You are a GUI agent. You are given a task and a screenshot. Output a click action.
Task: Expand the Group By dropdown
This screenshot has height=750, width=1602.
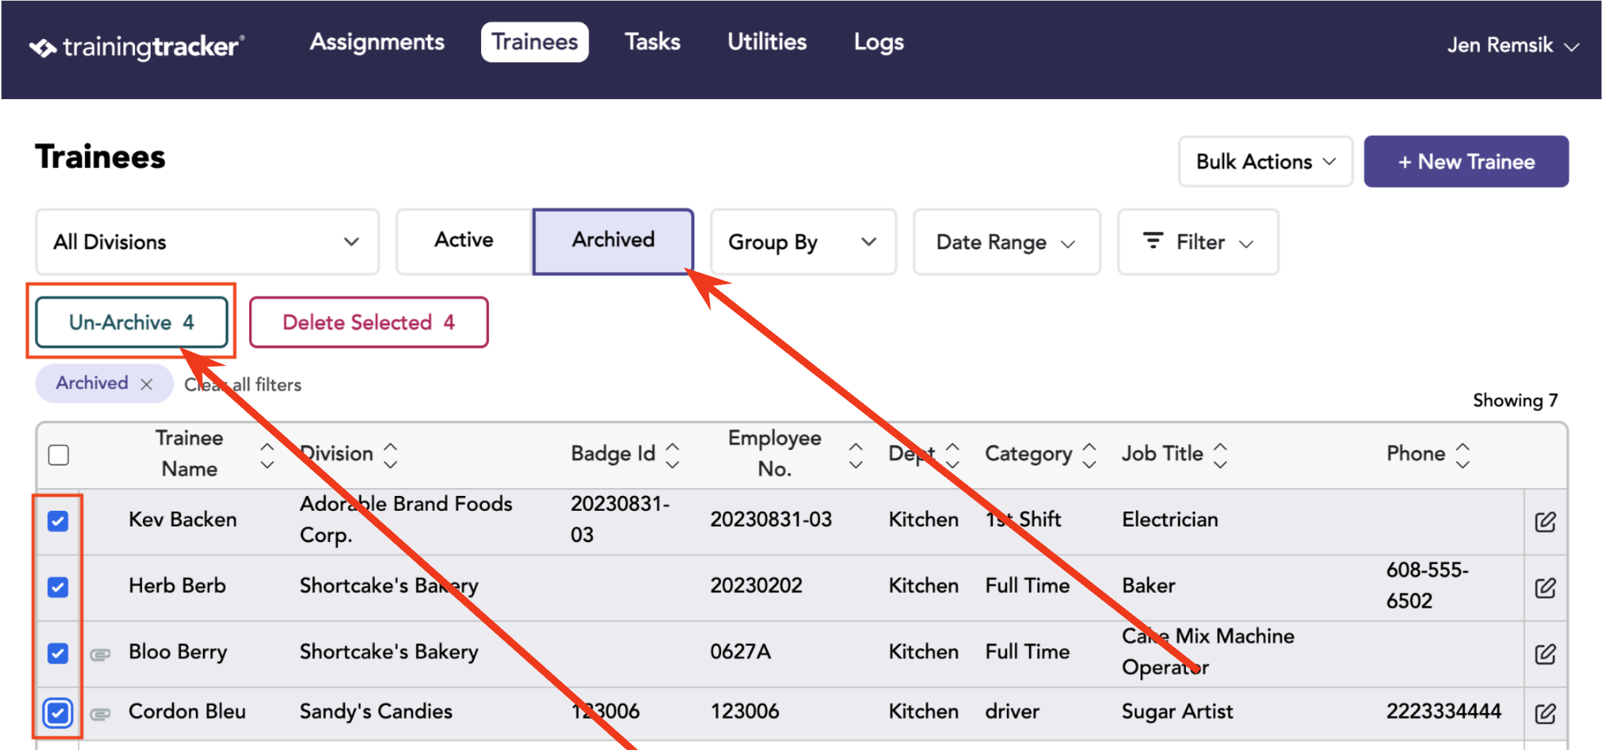[x=803, y=242]
